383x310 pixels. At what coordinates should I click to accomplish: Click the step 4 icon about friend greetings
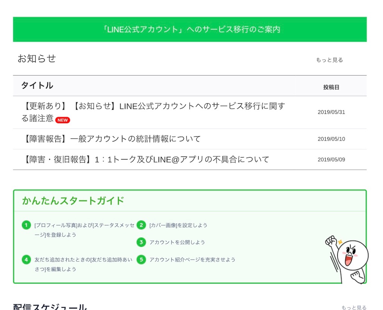(26, 259)
